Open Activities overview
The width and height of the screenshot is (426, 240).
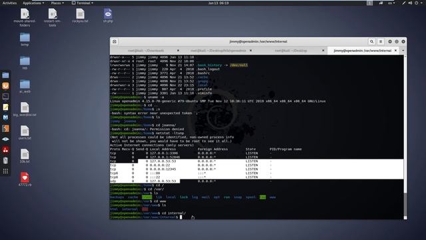(9, 3)
